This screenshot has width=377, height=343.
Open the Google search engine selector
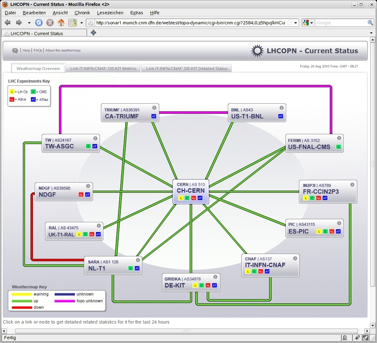pos(308,23)
